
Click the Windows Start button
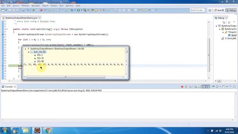(x=4, y=131)
